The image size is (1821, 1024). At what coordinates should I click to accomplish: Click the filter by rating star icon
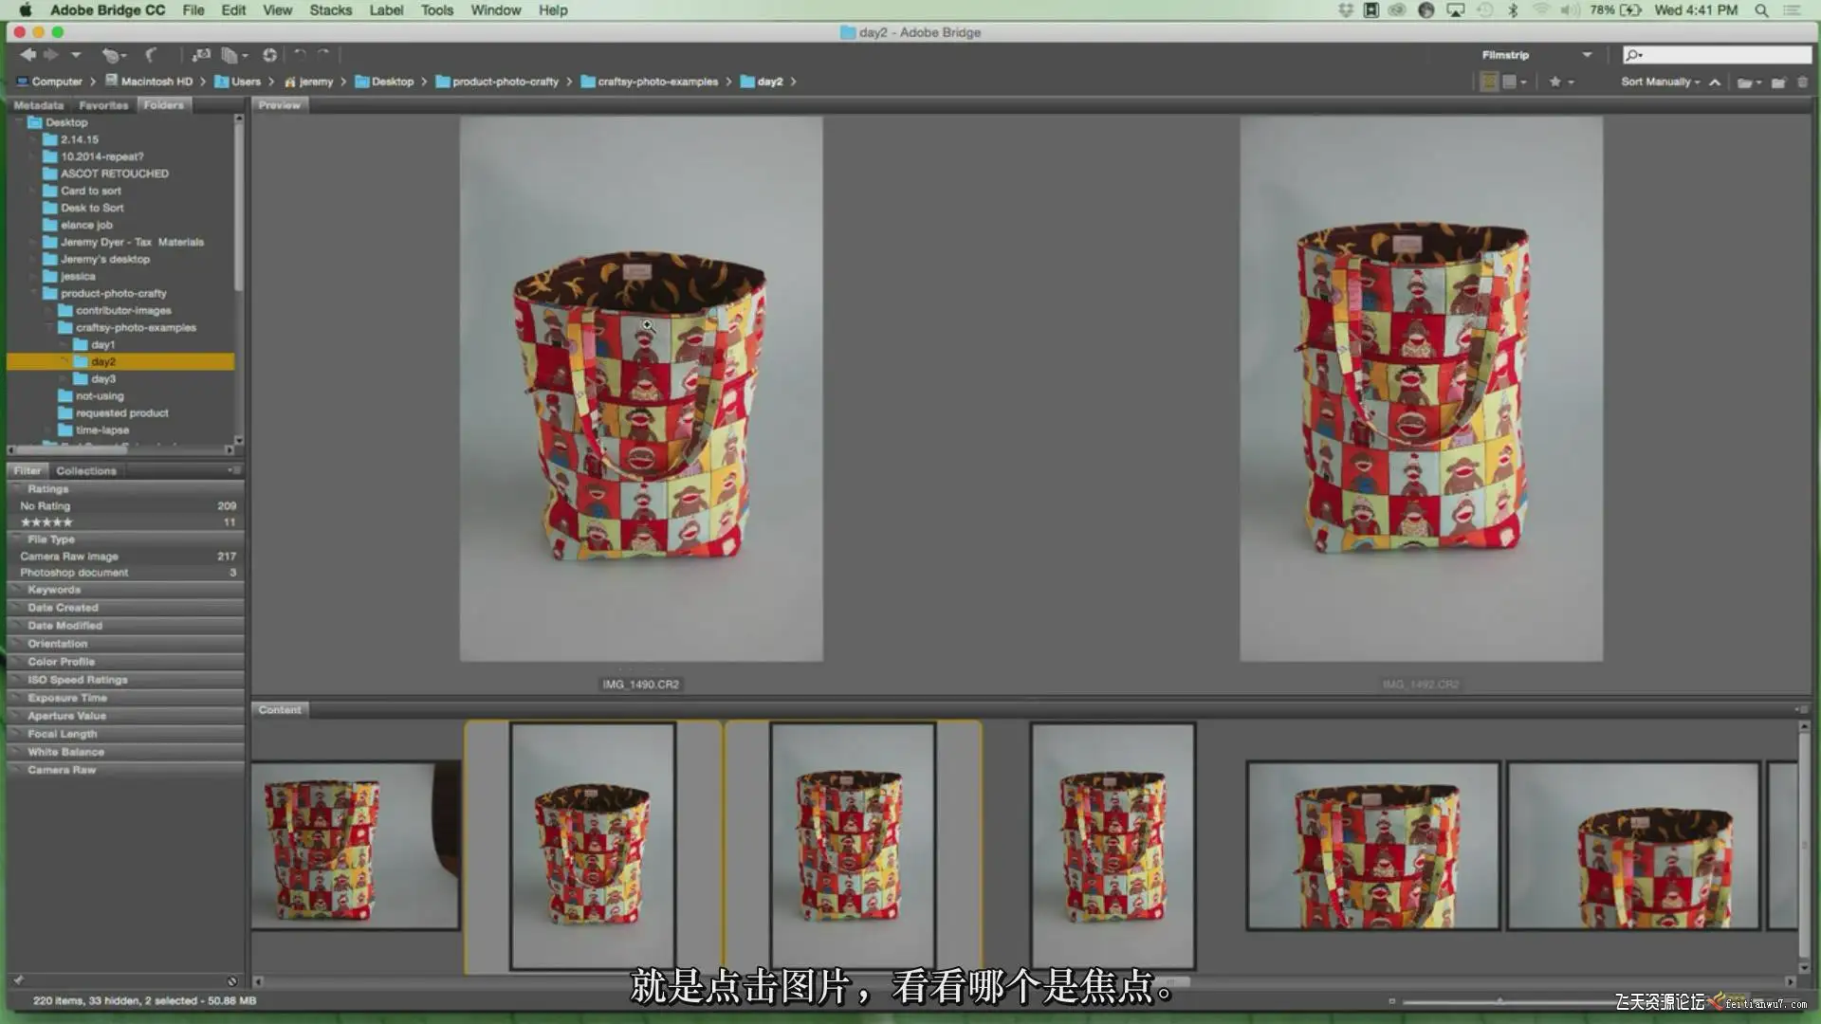pos(1555,82)
